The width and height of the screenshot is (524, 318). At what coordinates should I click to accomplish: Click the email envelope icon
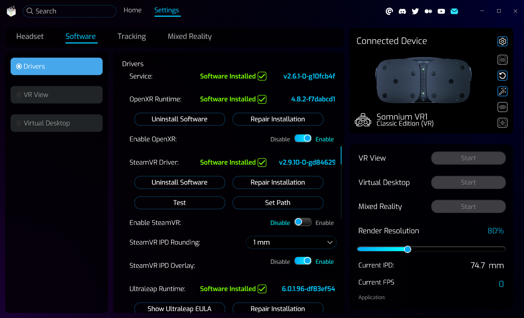(454, 11)
